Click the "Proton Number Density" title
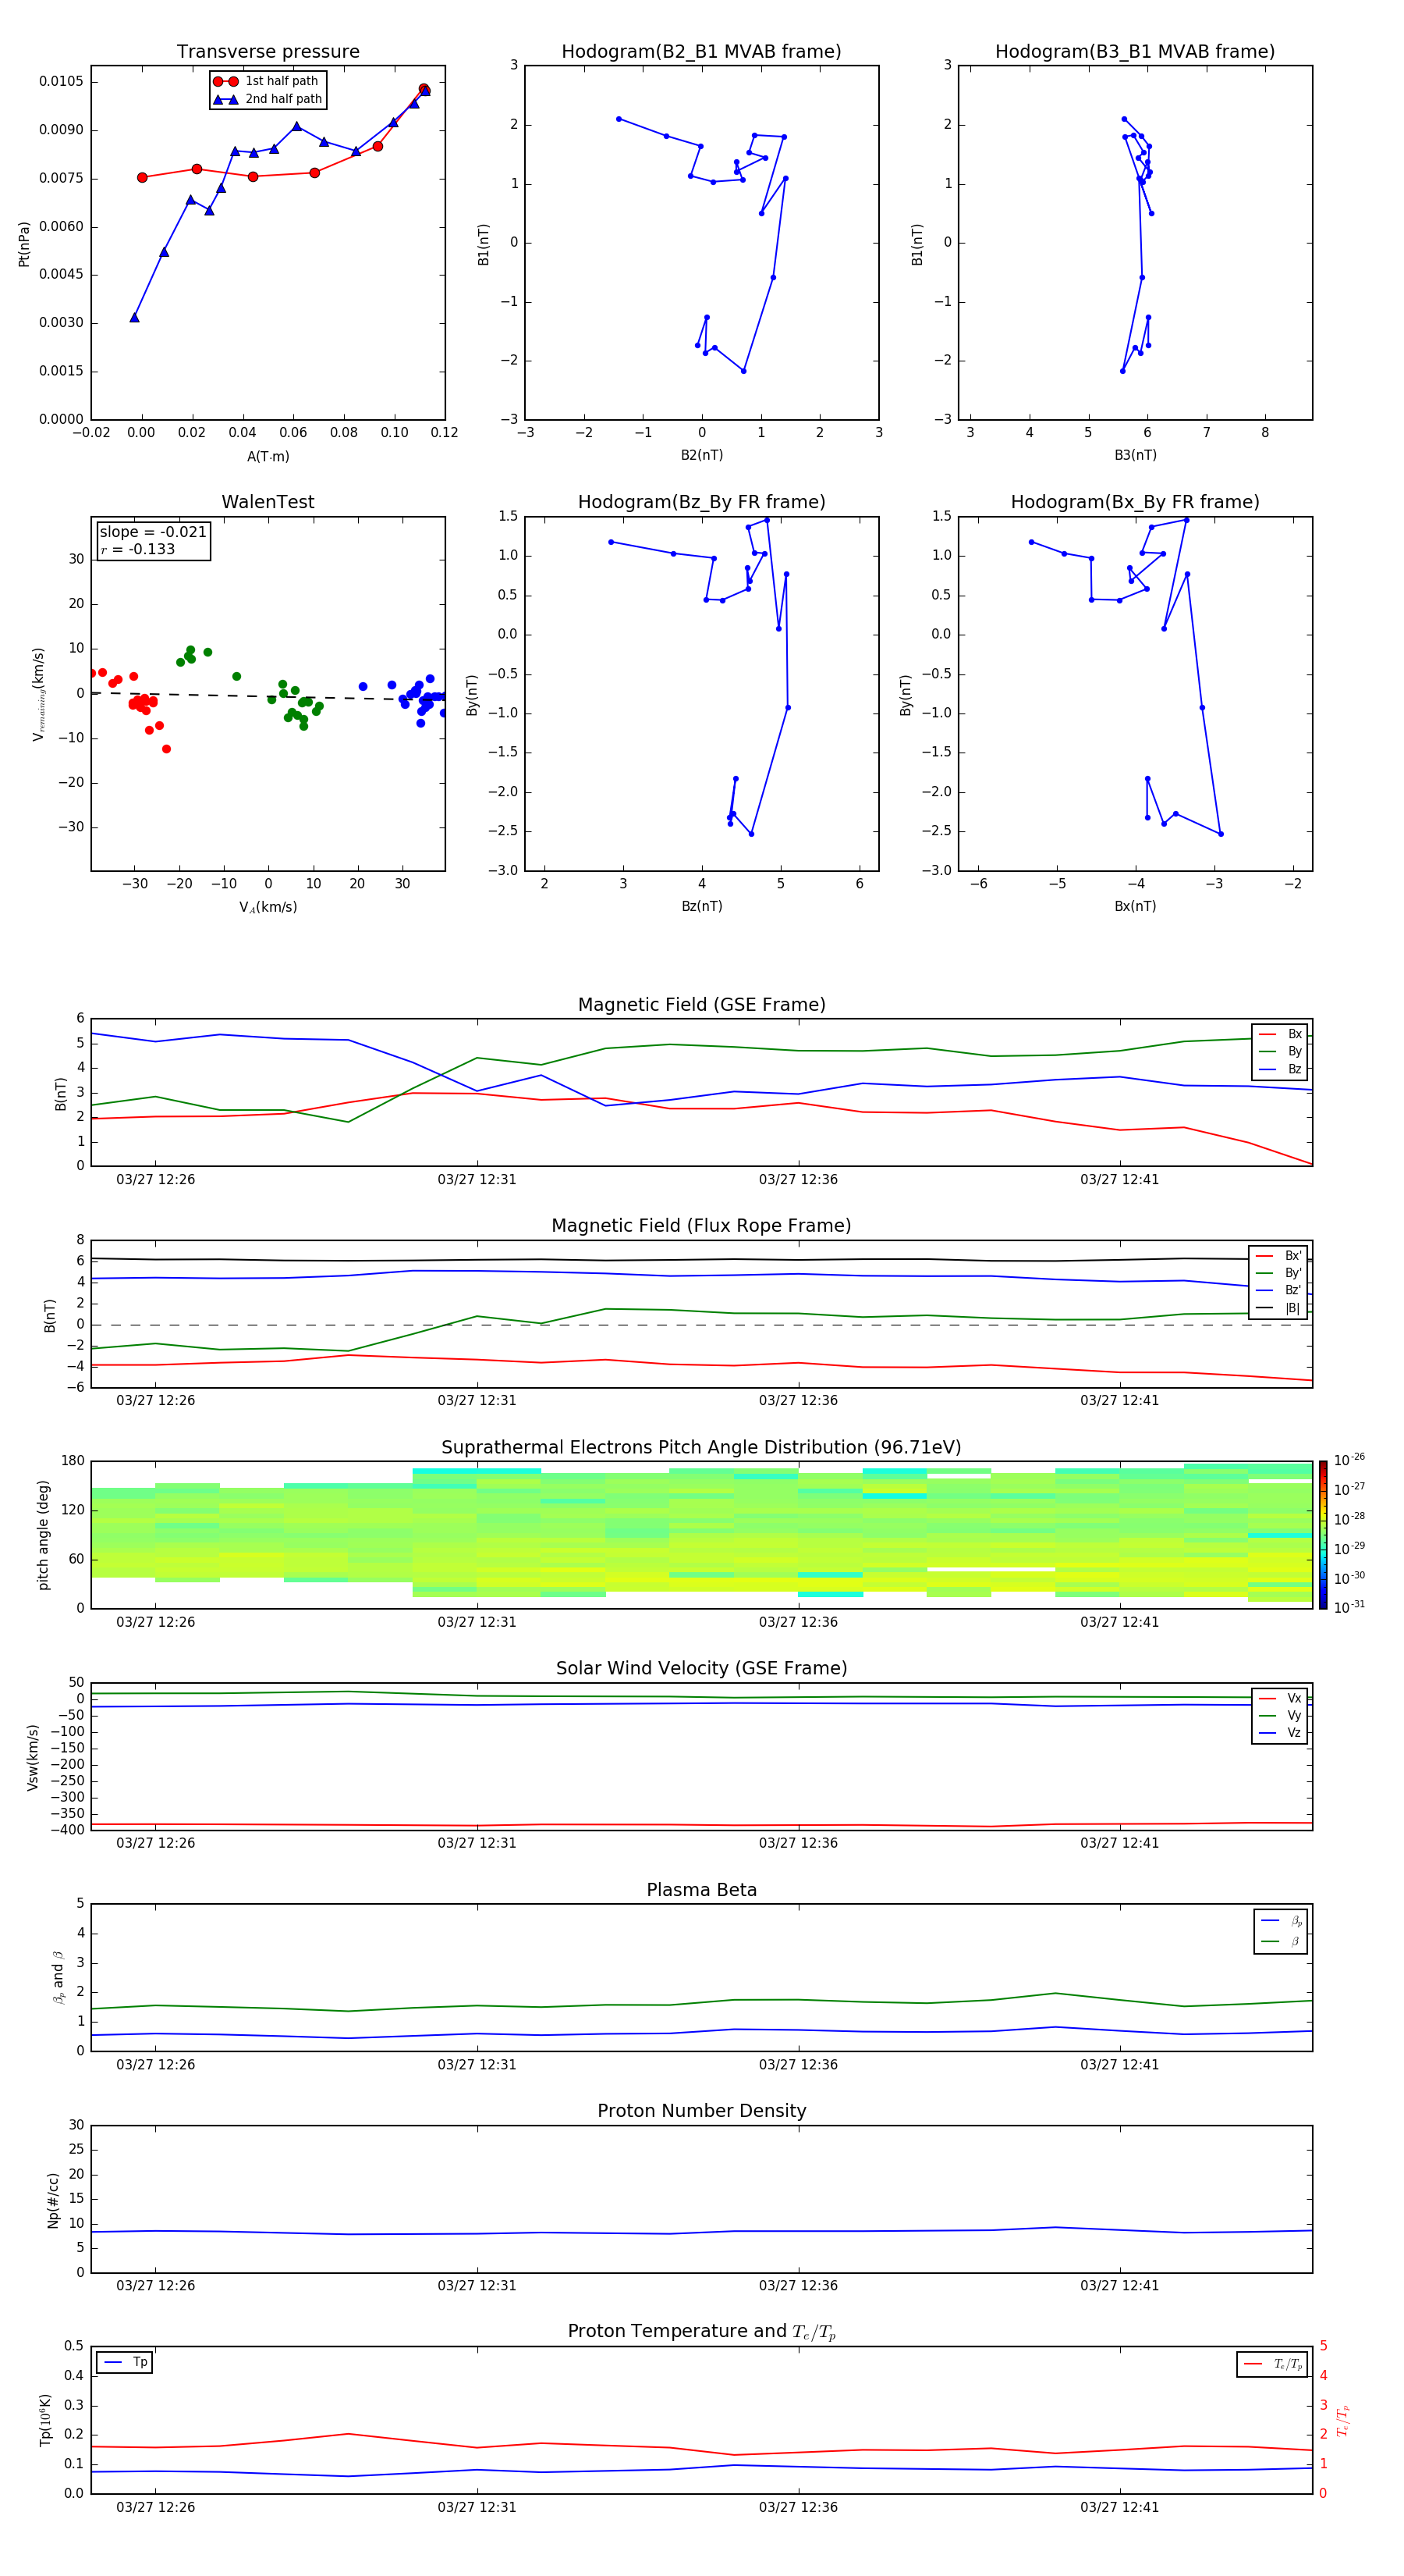The image size is (1404, 2576). [701, 2110]
